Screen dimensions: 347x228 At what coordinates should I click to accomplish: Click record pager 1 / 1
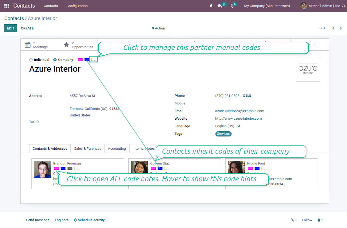(322, 28)
